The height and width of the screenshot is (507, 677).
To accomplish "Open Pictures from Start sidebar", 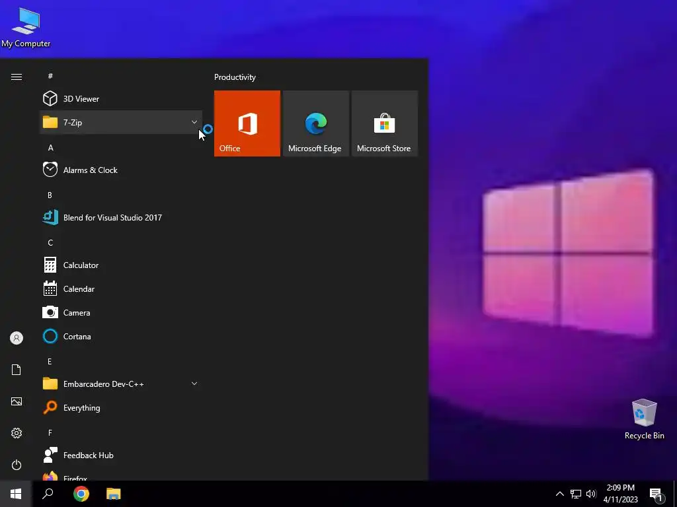I will [x=17, y=401].
